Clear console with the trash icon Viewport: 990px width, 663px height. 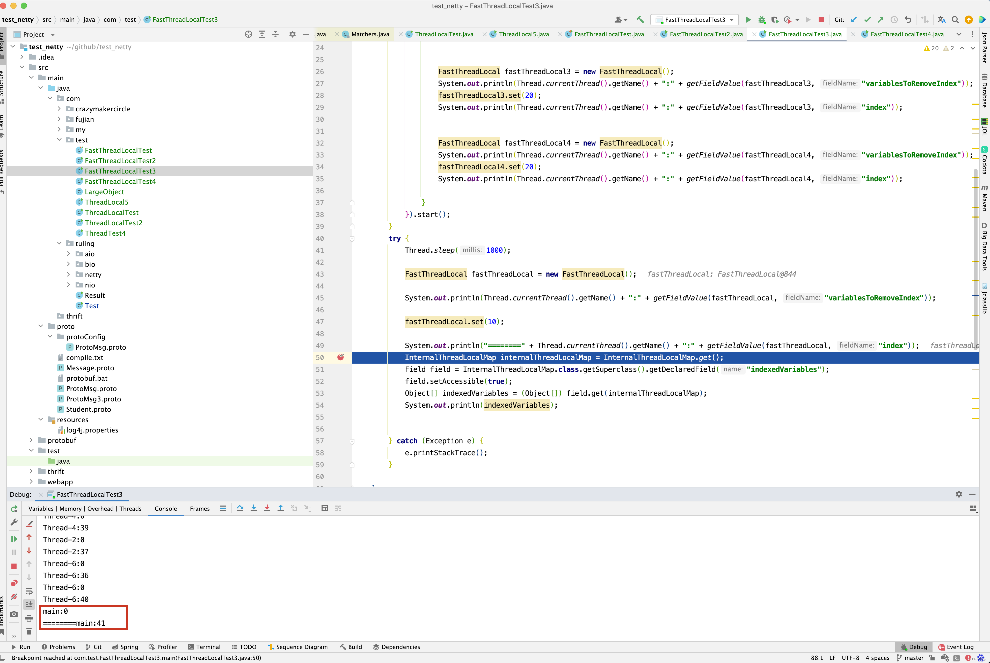(29, 631)
